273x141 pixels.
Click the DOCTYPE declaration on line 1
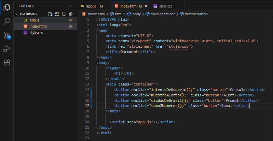(x=113, y=20)
